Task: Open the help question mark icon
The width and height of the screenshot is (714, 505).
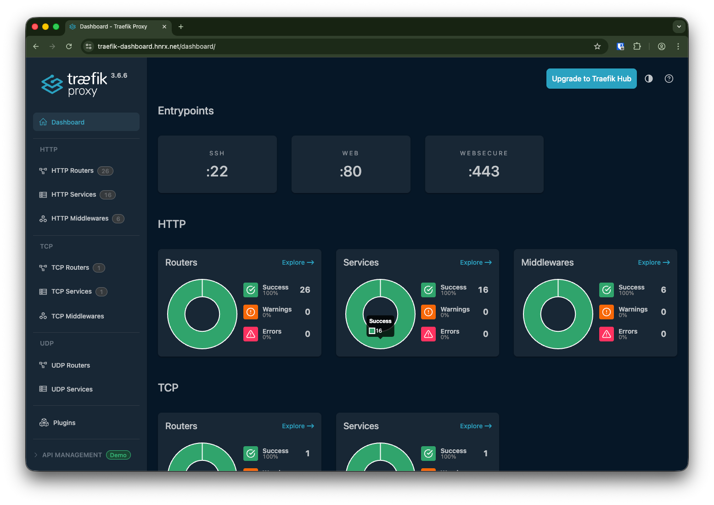Action: point(669,79)
